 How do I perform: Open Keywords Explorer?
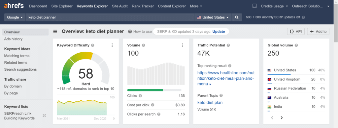click(92, 6)
